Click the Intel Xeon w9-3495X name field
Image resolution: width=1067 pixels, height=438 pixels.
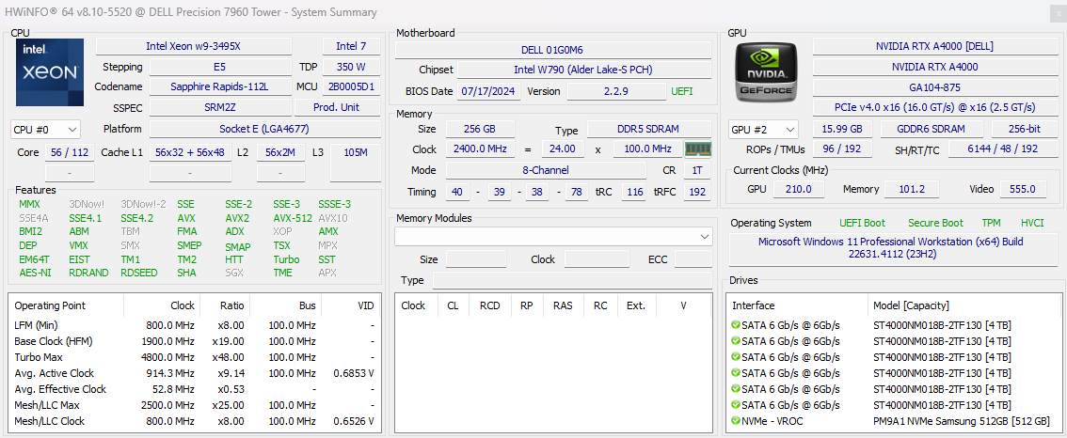tap(194, 46)
